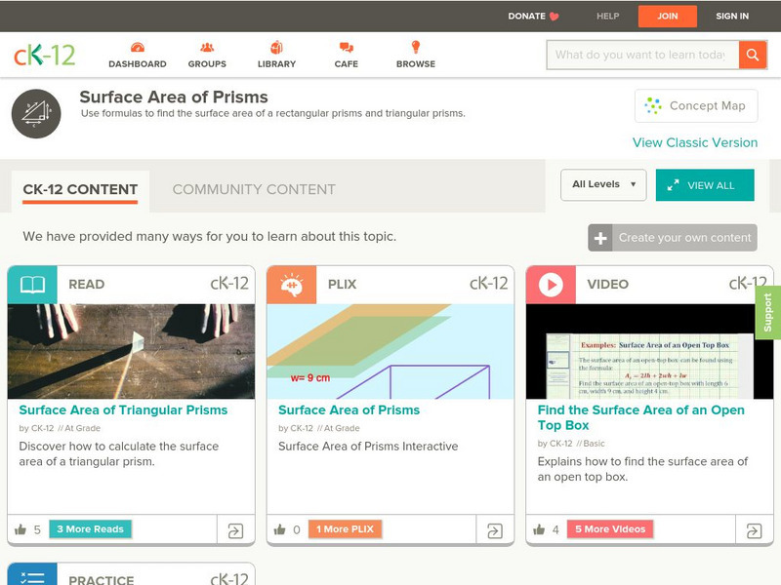Screen dimensions: 781x585
Task: Go to the Library backpack icon
Action: click(276, 48)
